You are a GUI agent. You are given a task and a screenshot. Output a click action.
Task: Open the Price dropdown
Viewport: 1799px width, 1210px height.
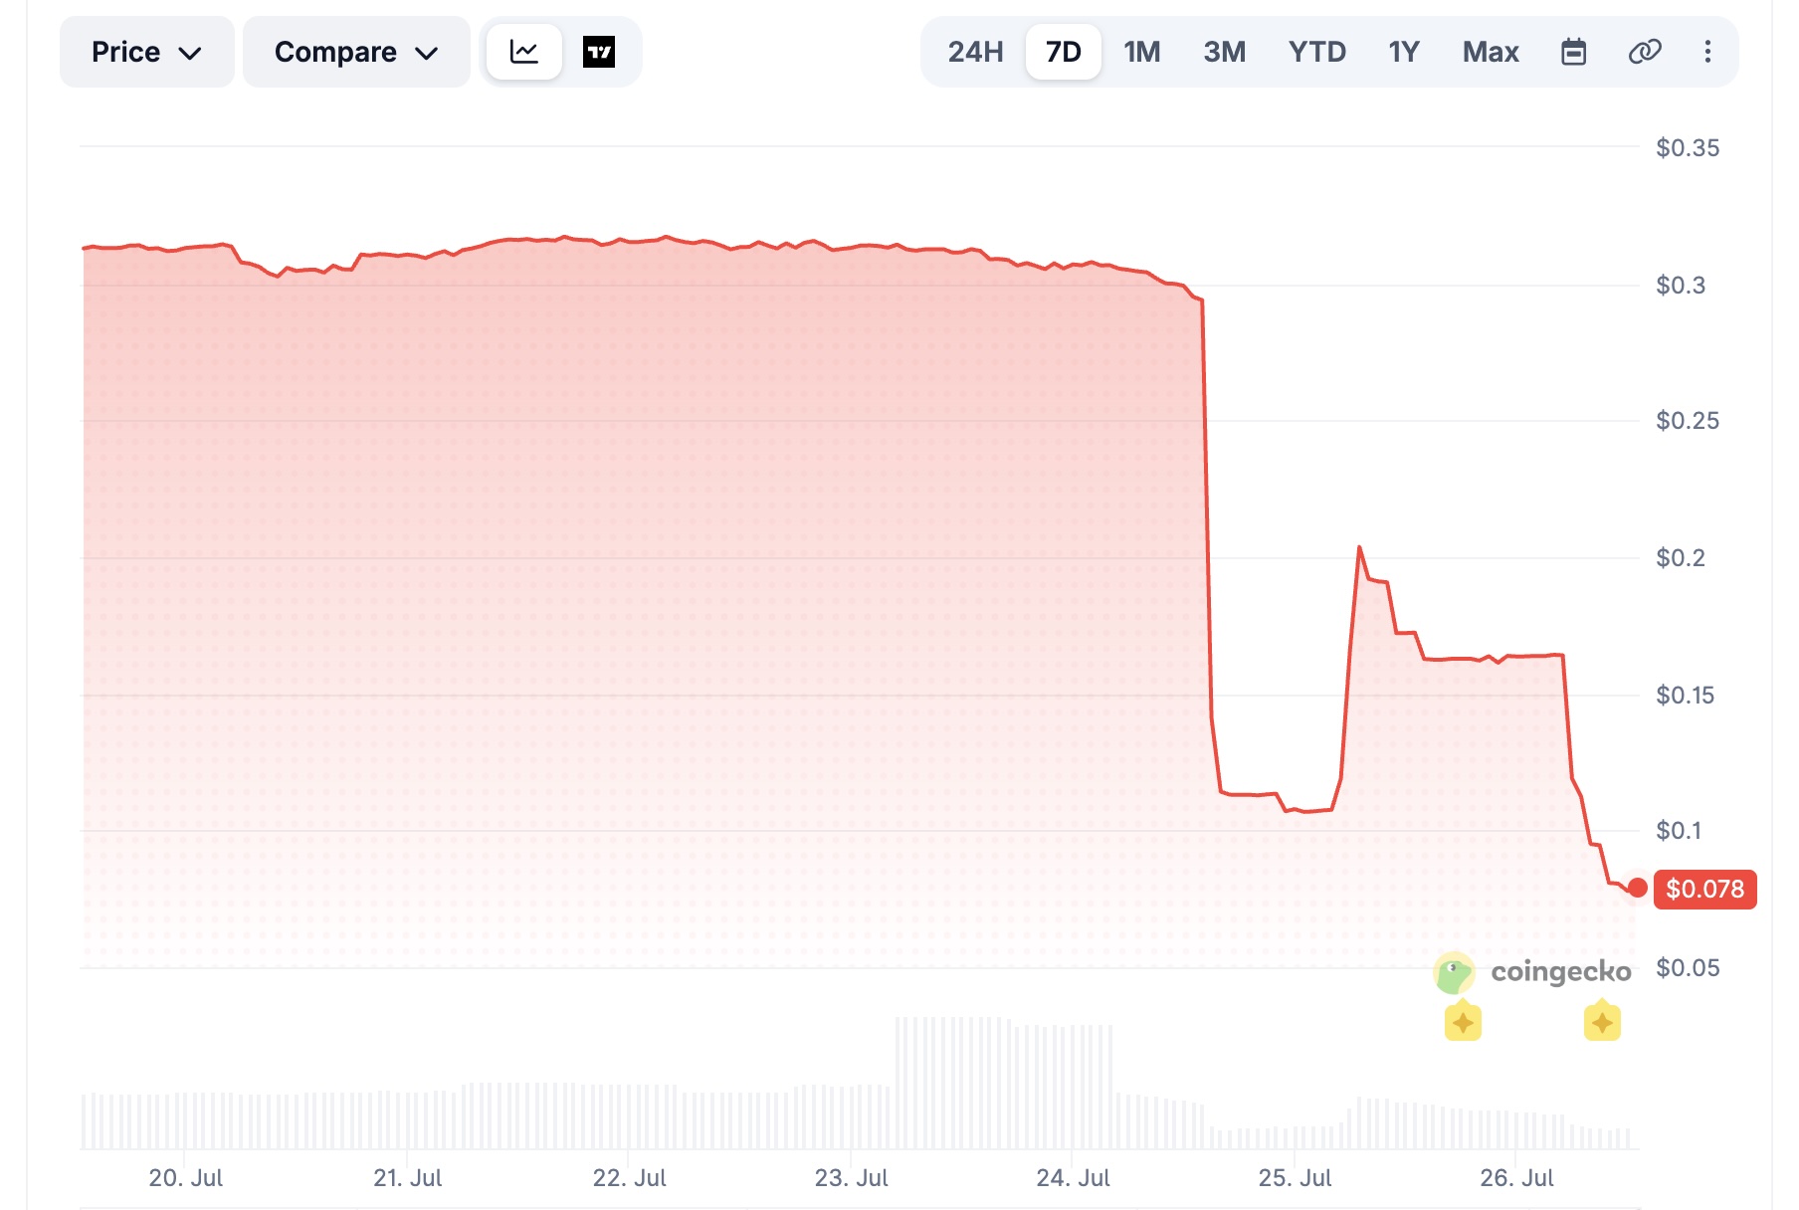click(147, 52)
